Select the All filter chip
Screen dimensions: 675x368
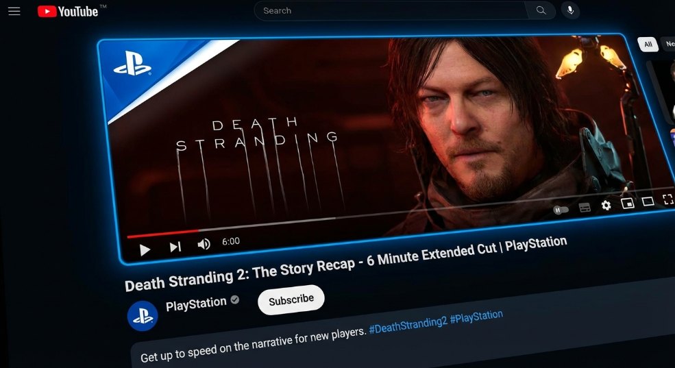pos(648,44)
